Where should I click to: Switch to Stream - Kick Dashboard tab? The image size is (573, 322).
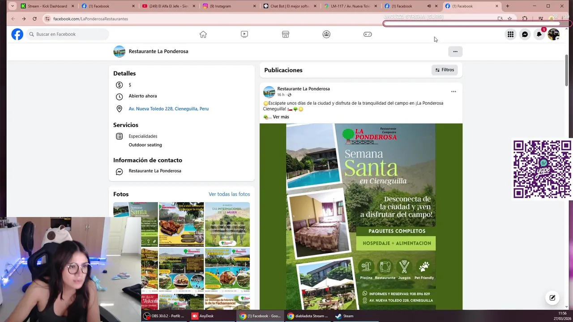[47, 6]
